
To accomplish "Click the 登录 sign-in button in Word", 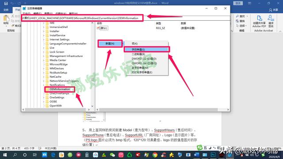I will pyautogui.click(x=238, y=3).
